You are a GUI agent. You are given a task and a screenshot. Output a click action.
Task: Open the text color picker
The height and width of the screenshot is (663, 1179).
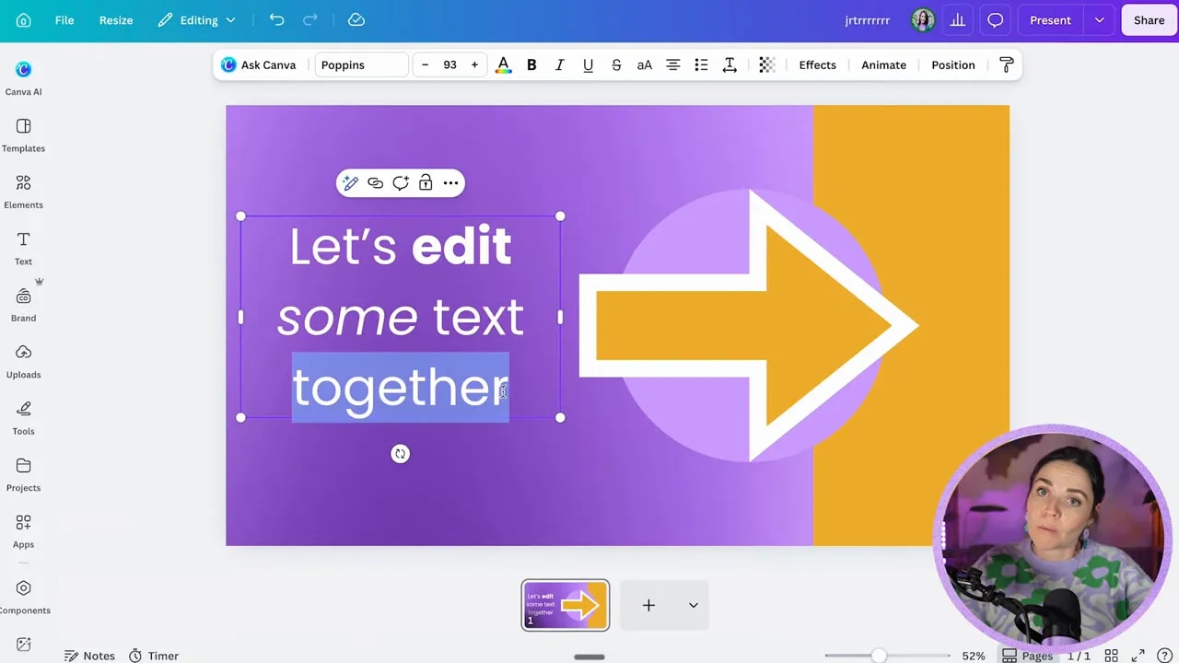pyautogui.click(x=503, y=64)
